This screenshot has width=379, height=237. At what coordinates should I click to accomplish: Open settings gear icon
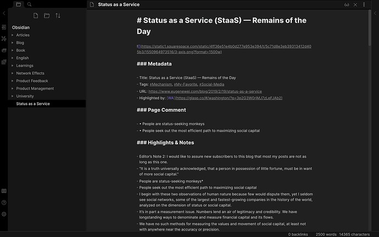(x=4, y=214)
